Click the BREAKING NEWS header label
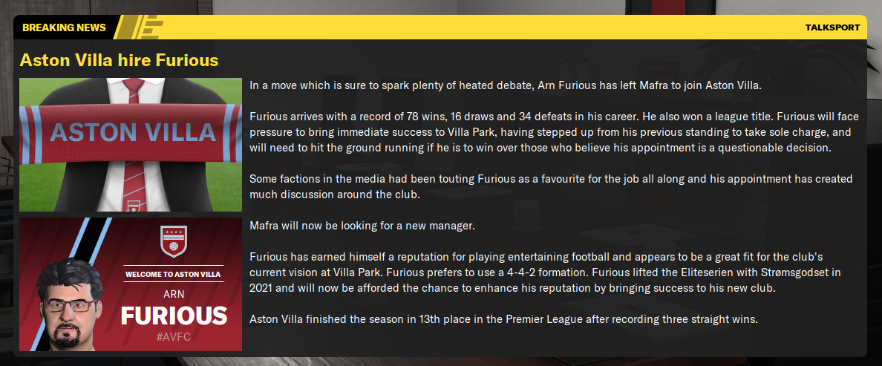The width and height of the screenshot is (882, 366). [64, 27]
